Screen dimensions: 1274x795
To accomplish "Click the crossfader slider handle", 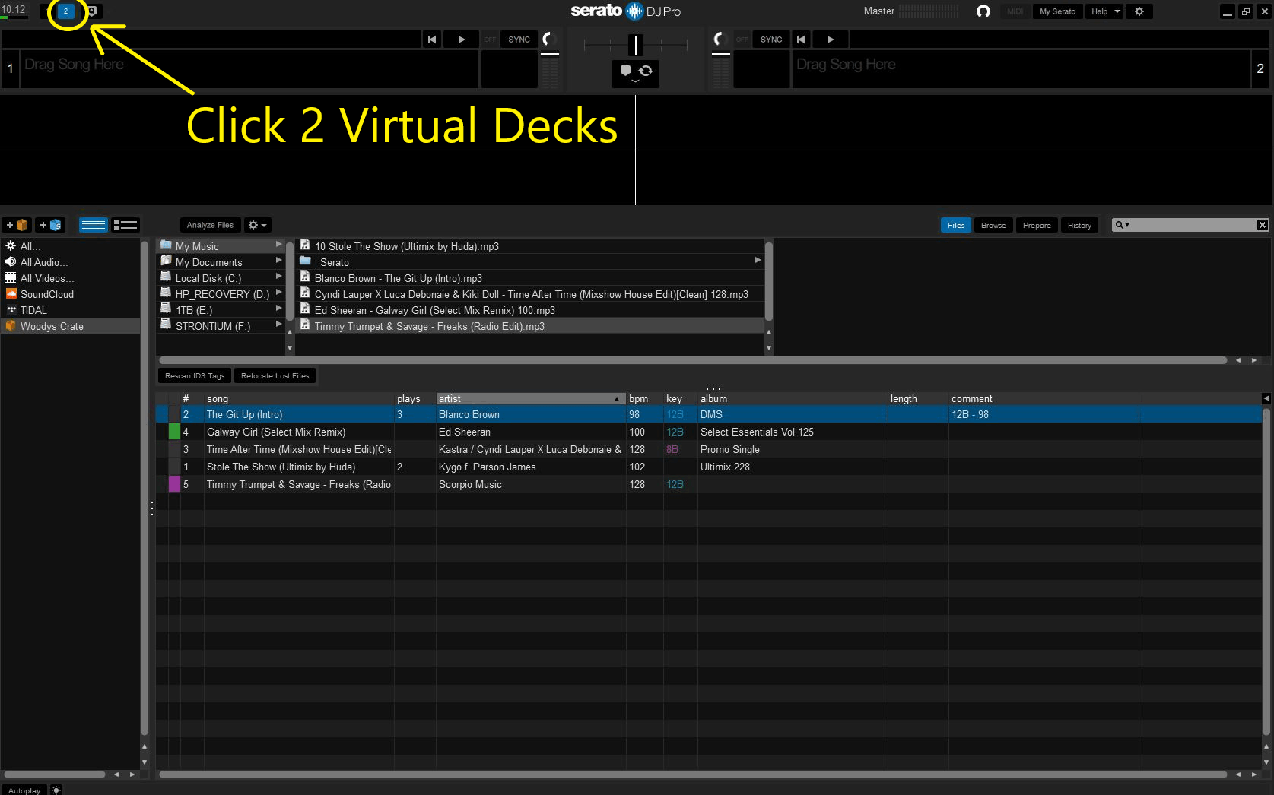I will (635, 45).
